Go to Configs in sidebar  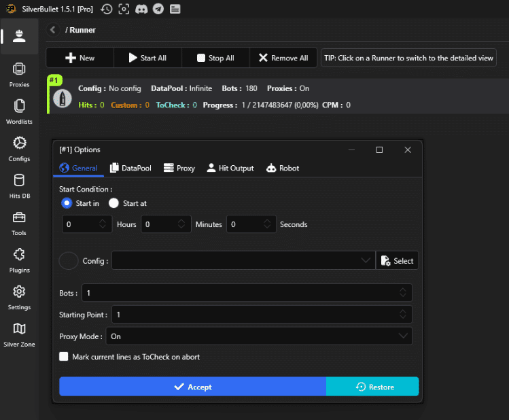coord(19,147)
